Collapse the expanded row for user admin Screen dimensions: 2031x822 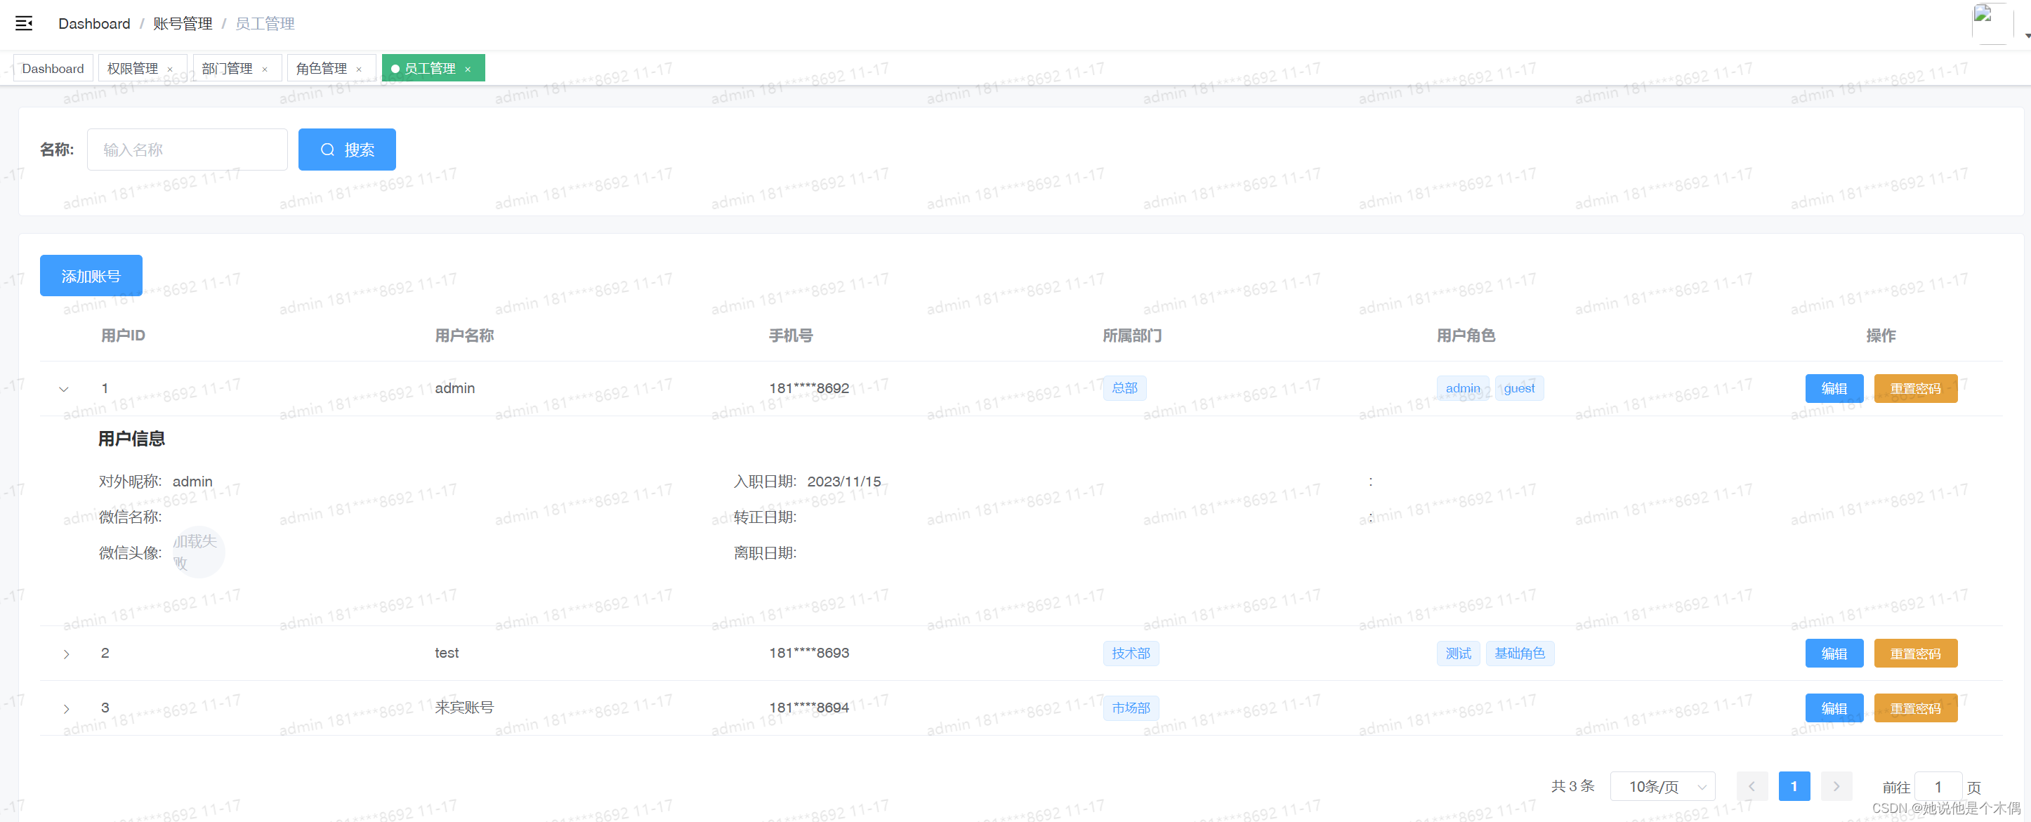pos(64,389)
